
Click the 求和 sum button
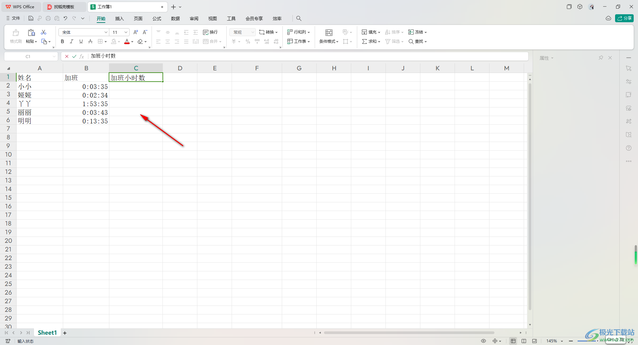[x=371, y=41]
